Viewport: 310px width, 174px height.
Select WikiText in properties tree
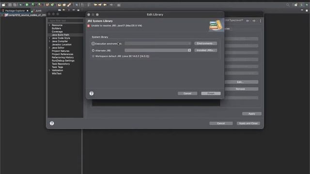tap(57, 73)
